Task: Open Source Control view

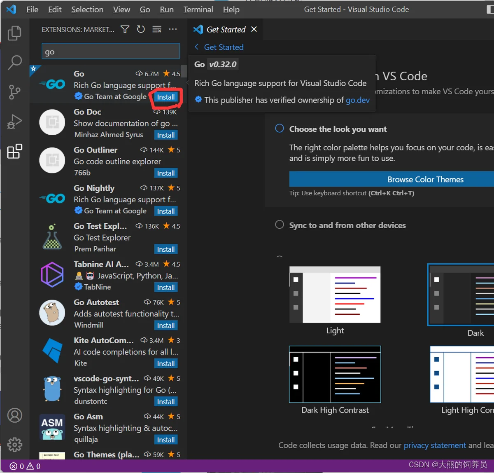Action: tap(15, 92)
